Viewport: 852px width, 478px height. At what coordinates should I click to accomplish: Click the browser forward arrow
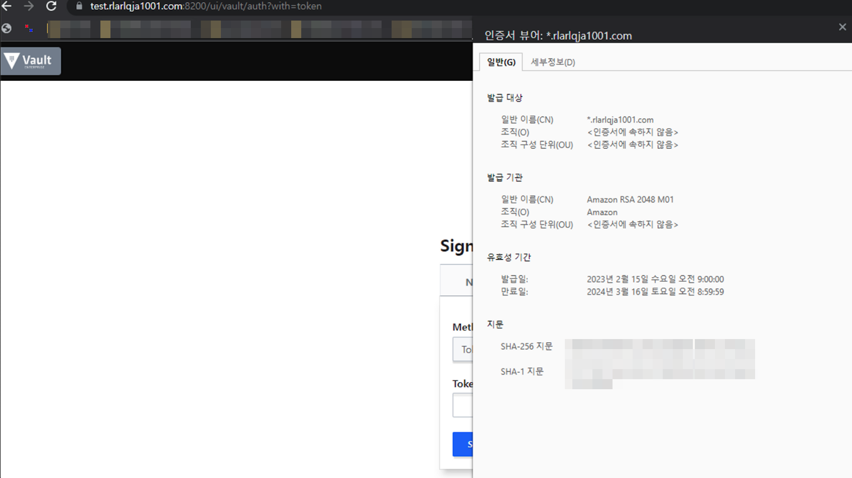29,6
